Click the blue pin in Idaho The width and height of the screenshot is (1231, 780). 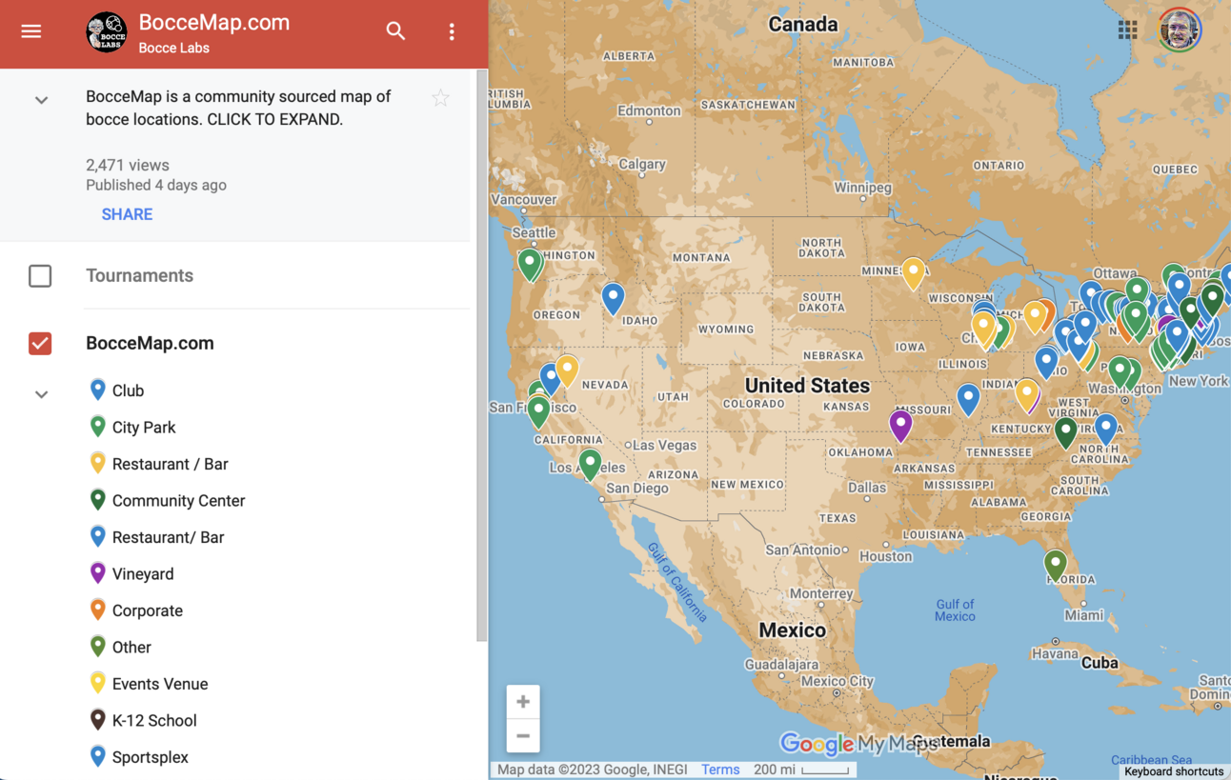coord(613,298)
